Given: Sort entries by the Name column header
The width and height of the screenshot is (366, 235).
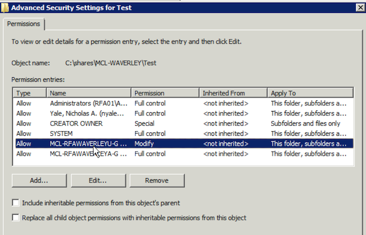Looking at the screenshot, I should click(x=89, y=93).
